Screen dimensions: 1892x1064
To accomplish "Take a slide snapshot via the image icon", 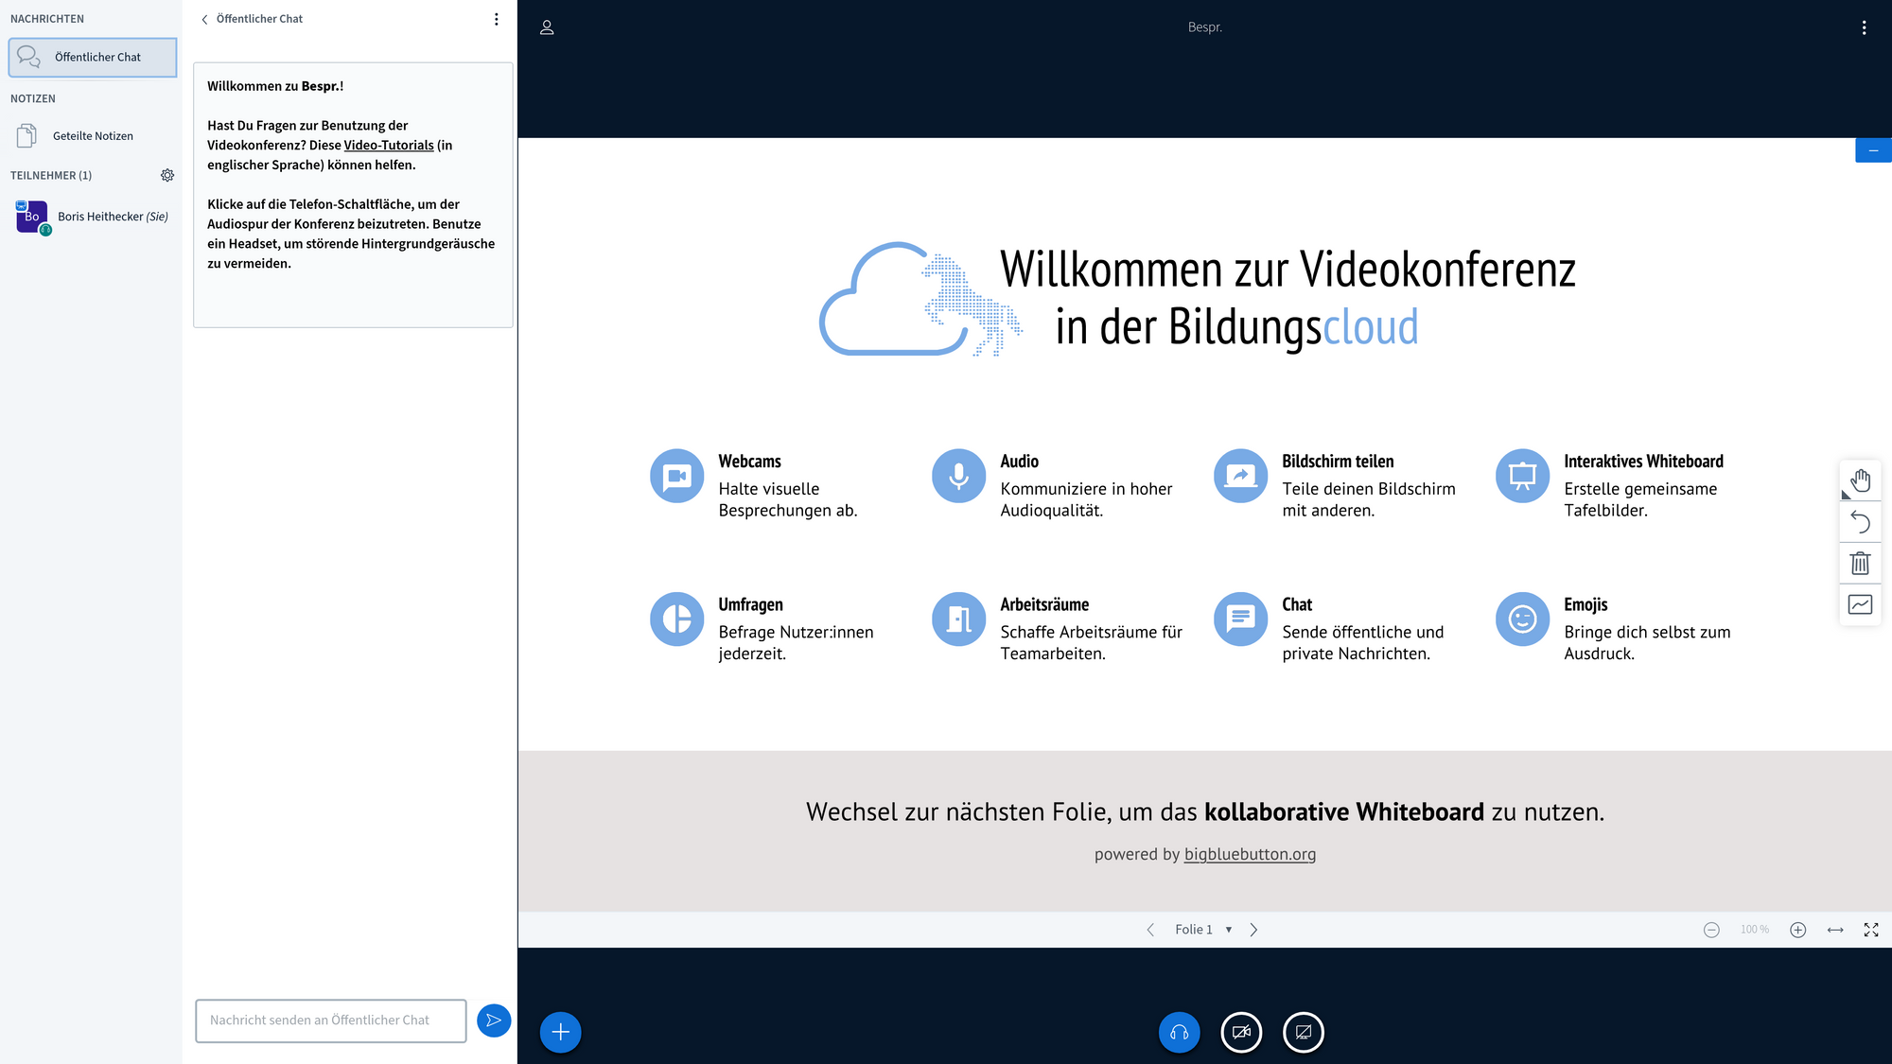I will 1860,604.
